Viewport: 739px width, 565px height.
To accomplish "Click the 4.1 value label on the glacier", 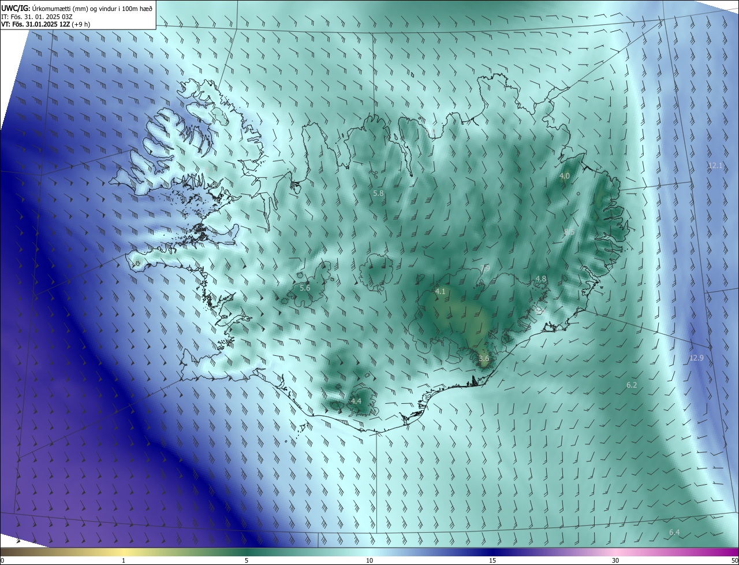I will [x=441, y=291].
